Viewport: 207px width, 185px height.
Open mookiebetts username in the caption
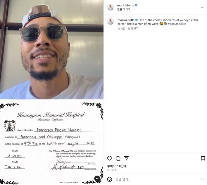pyautogui.click(x=126, y=20)
